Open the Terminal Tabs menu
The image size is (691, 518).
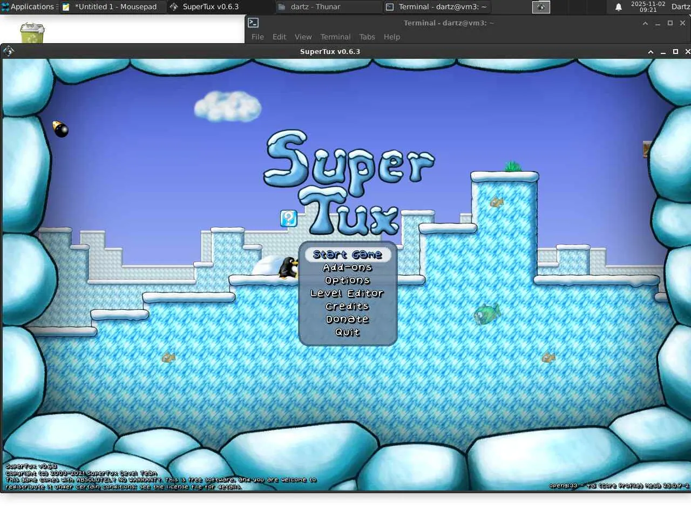click(367, 37)
